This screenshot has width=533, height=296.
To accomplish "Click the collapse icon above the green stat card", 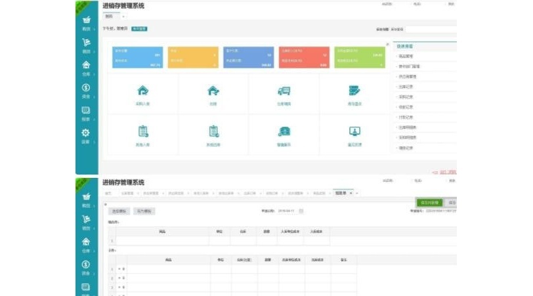I will pos(387,44).
